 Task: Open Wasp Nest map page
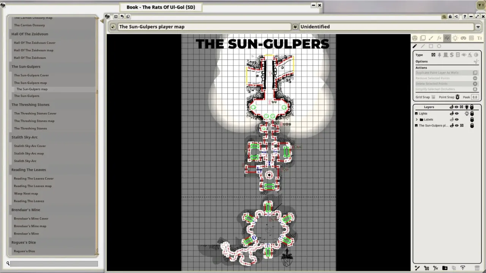tap(26, 193)
